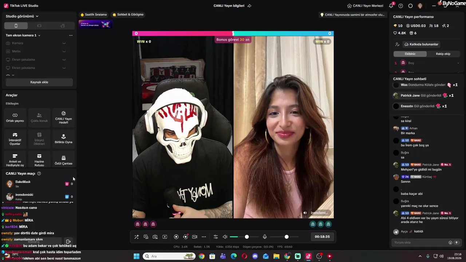Expand the Tam ekran kamera 1 scene dropdown
This screenshot has height=262, width=466.
[x=23, y=35]
